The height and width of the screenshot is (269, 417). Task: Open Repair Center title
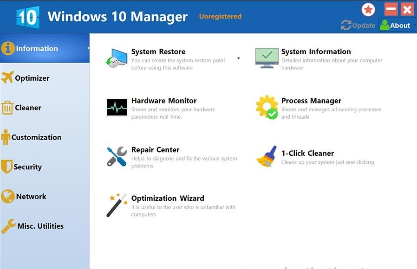coord(155,150)
